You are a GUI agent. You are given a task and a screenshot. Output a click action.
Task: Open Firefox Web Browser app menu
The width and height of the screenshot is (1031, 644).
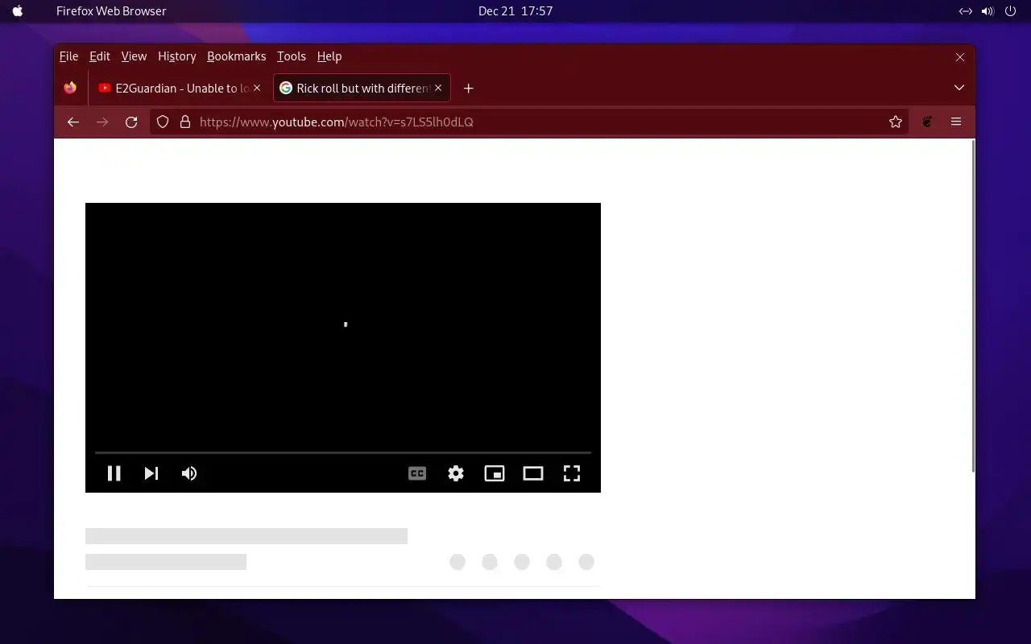tap(111, 11)
